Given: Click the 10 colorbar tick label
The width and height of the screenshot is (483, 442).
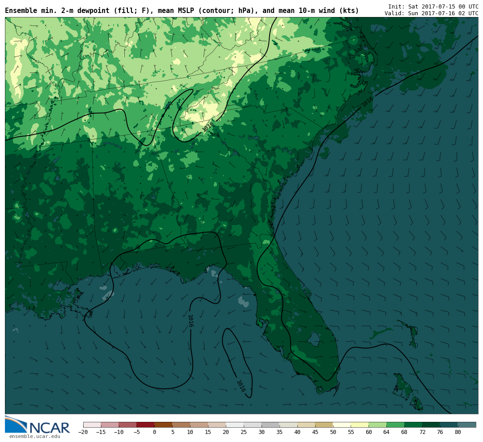Looking at the screenshot, I should pyautogui.click(x=191, y=432).
